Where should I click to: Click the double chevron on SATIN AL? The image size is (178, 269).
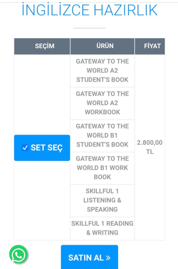tap(108, 258)
